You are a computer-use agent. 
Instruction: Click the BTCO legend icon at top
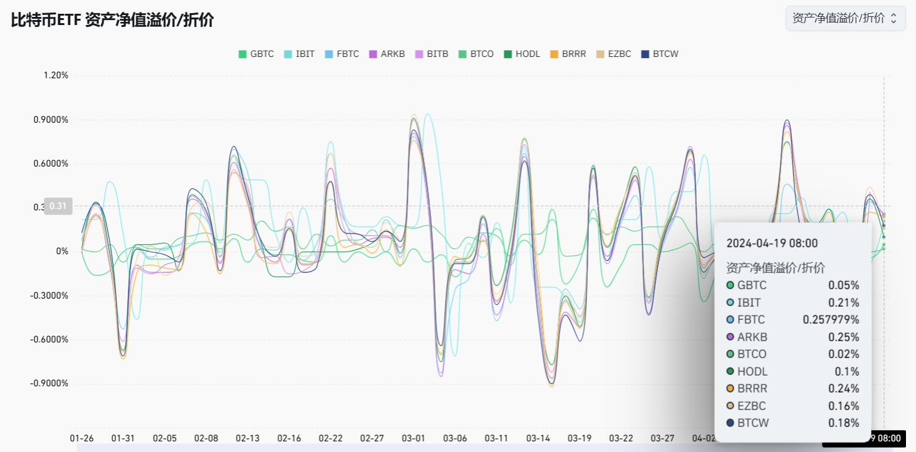(464, 54)
